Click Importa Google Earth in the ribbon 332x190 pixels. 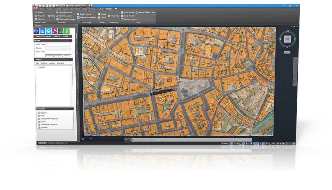point(86,18)
